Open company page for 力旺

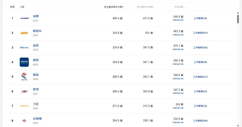[x=36, y=104]
